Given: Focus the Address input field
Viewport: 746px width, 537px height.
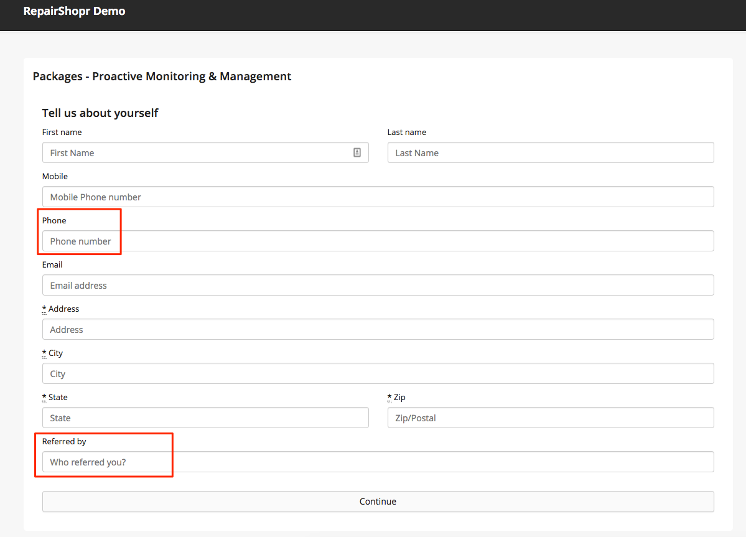Looking at the screenshot, I should click(x=378, y=330).
